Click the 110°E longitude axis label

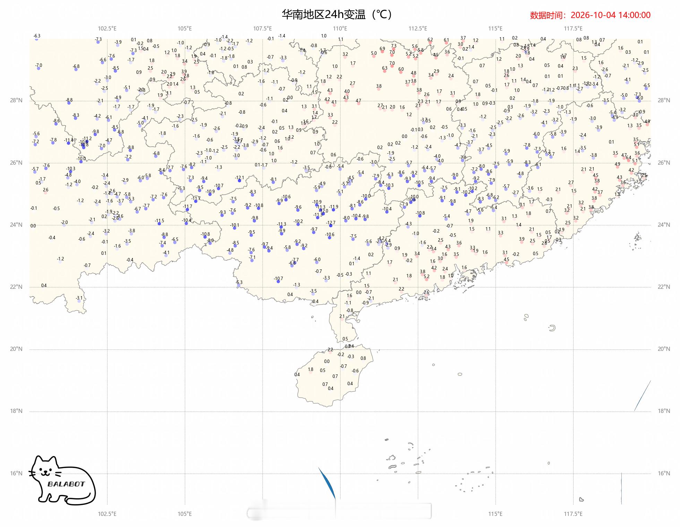click(x=340, y=28)
